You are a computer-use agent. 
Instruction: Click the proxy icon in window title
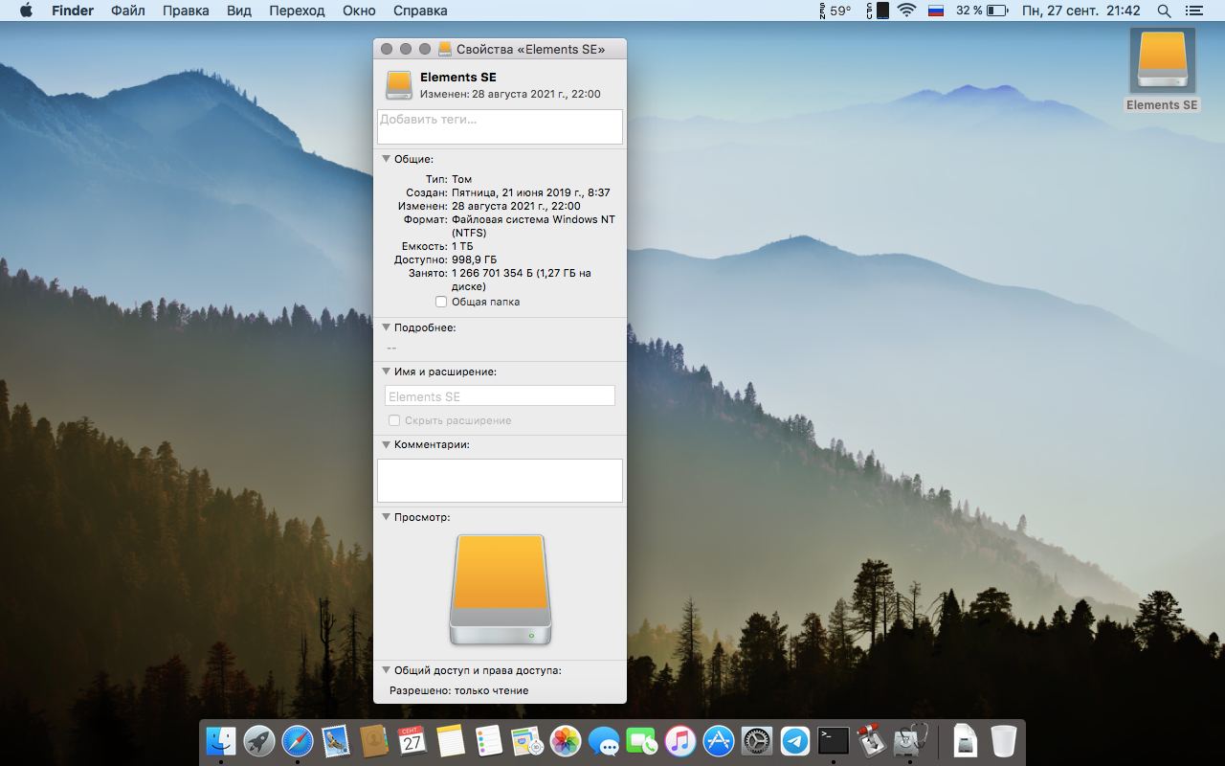pos(444,49)
